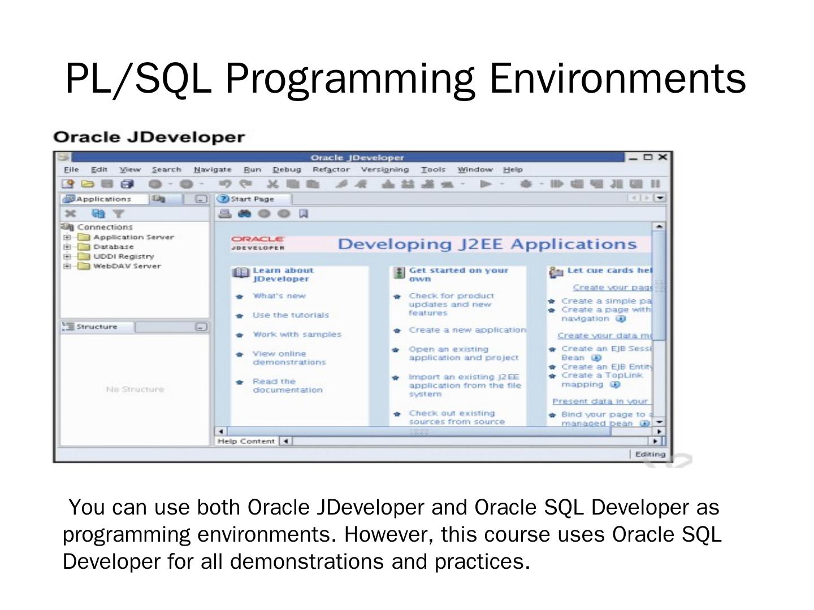Expand the WebDAV Server node
Viewport: 814px width, 610px height.
tap(67, 266)
